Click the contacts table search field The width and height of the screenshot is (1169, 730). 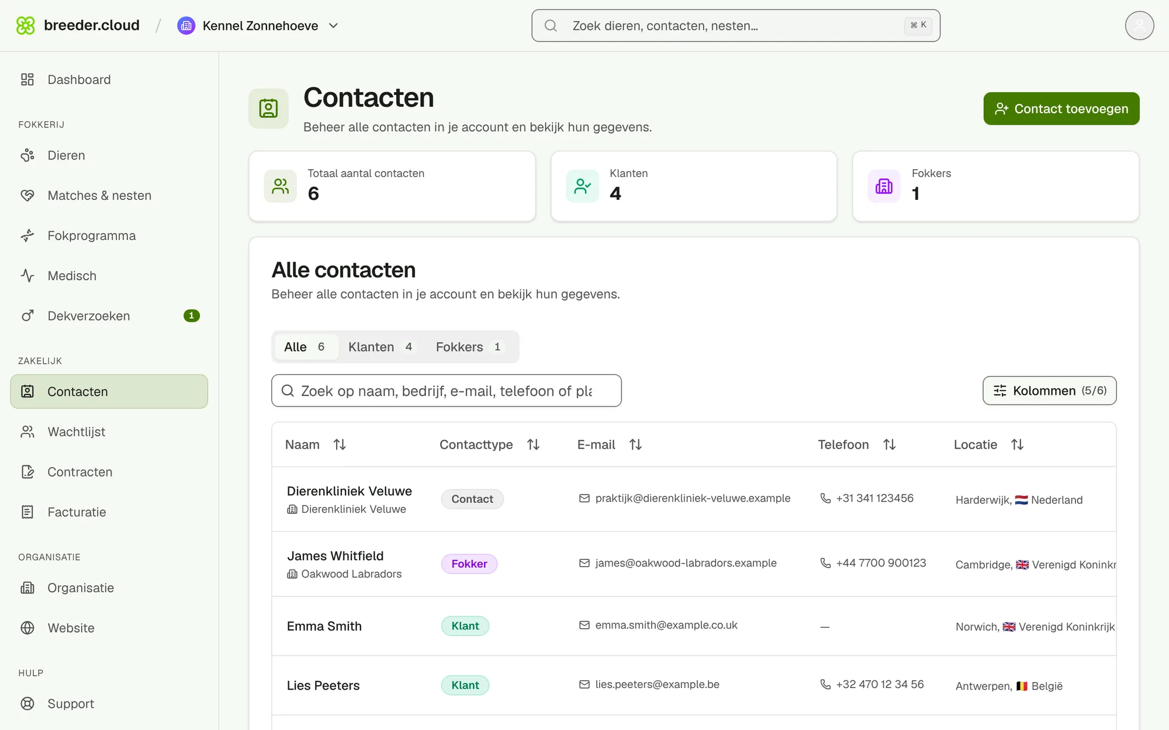click(446, 391)
